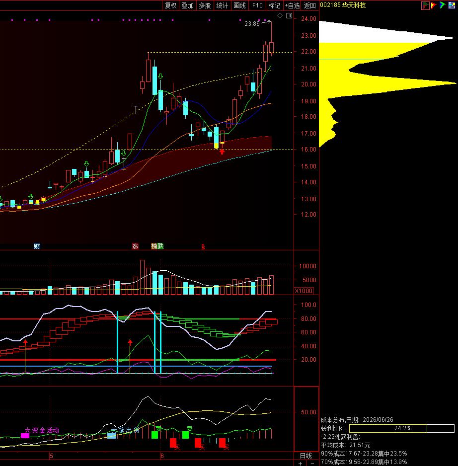458x466 pixels.
Task: Click the 10000 volume axis label
Action: tap(307, 266)
